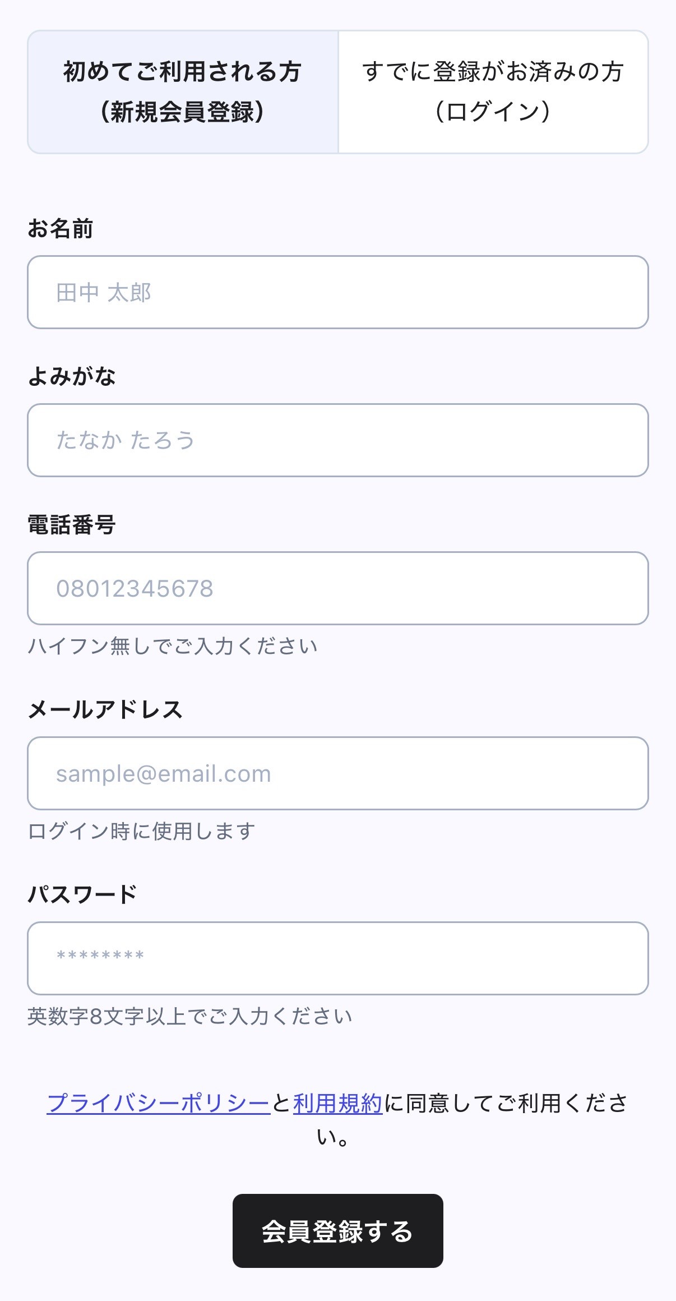Click the 英数字8文字以上 password hint text
Screen dimensions: 676x1301
coord(189,1016)
